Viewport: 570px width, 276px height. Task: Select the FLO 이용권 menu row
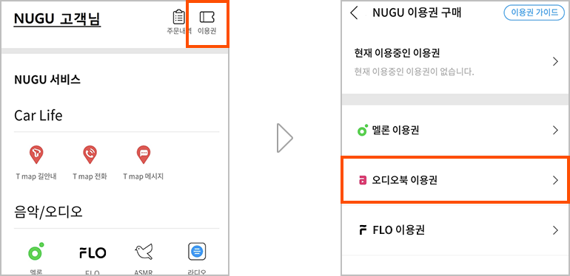(x=456, y=230)
